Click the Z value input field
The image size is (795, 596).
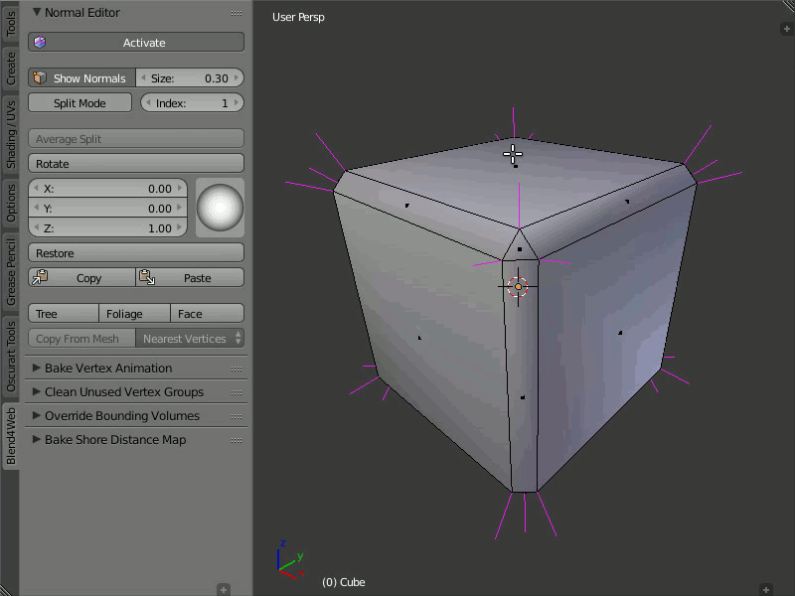107,228
